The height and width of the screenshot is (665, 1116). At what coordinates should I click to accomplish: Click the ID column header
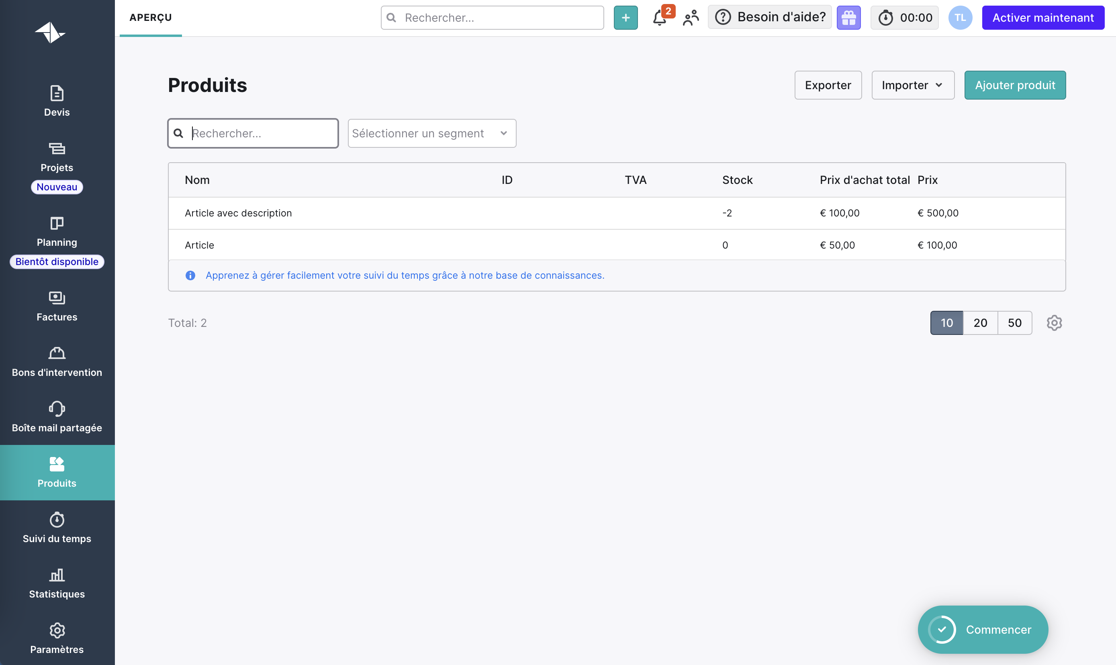pyautogui.click(x=507, y=180)
